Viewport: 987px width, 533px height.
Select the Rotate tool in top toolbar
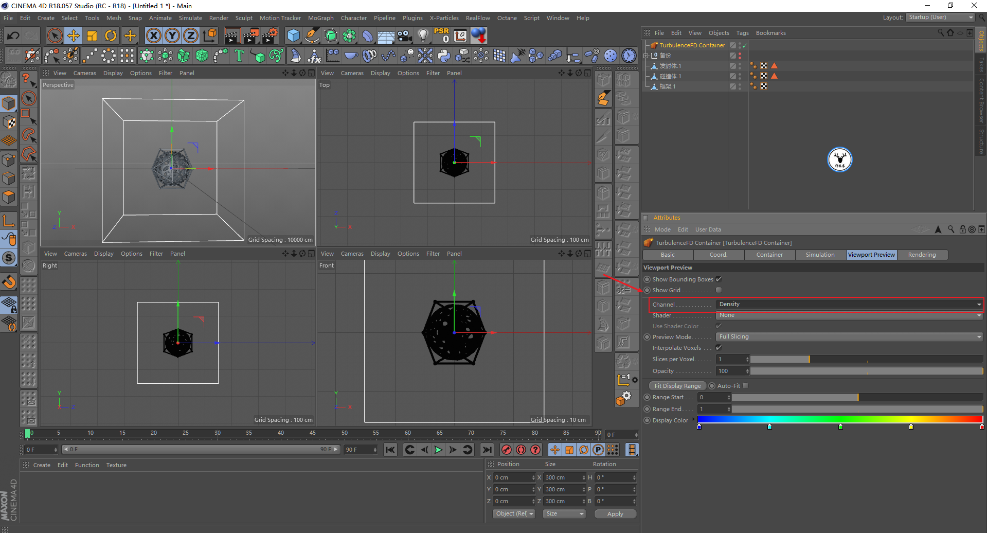click(x=111, y=35)
